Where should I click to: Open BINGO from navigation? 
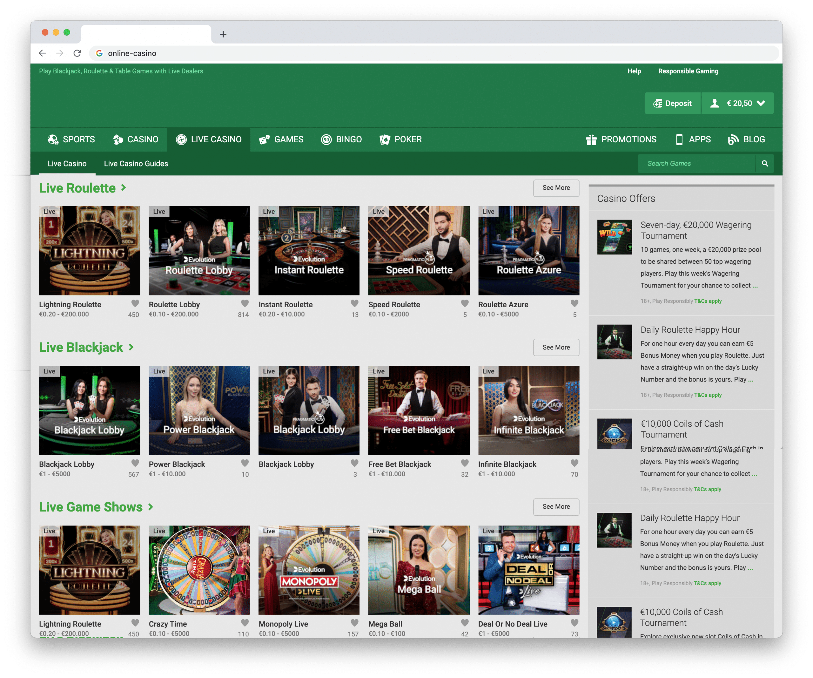click(x=341, y=139)
